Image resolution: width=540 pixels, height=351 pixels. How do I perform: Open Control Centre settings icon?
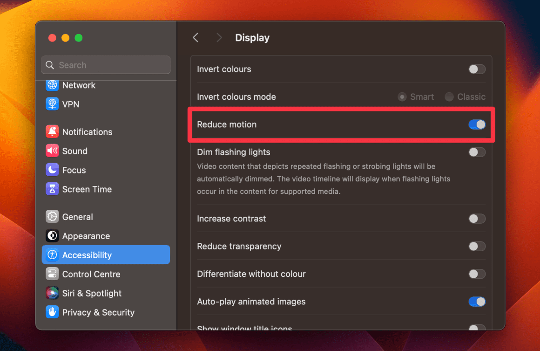coord(52,274)
